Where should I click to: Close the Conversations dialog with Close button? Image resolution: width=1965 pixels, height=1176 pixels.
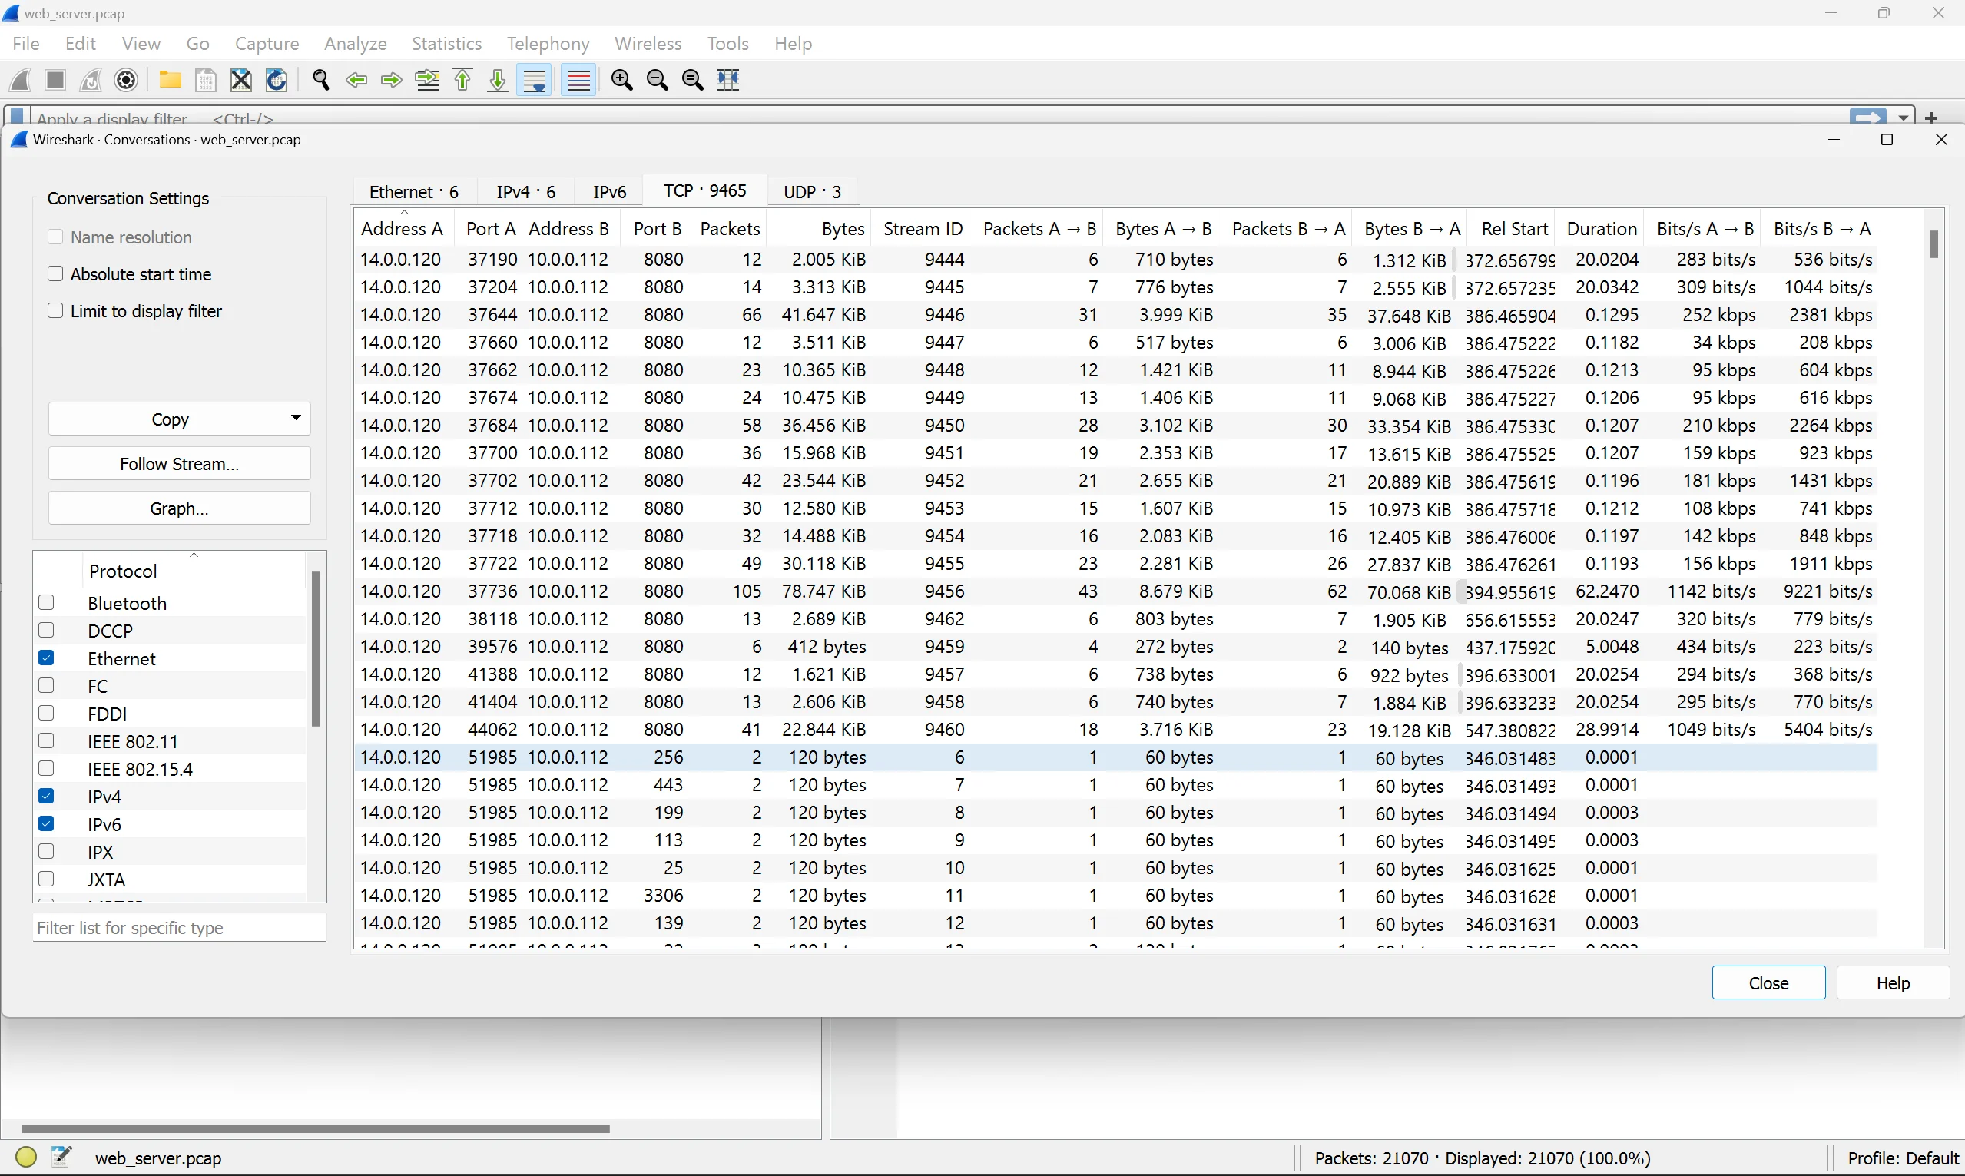[x=1768, y=982]
